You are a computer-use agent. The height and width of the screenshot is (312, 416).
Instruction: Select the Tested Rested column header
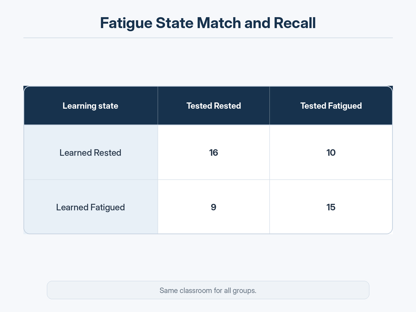click(x=214, y=106)
